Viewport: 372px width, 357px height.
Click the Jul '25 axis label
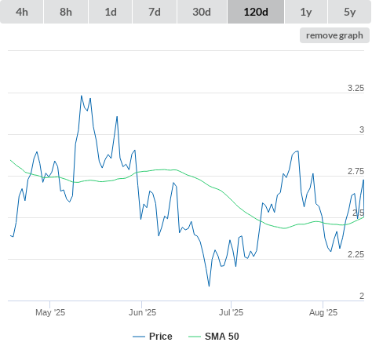pos(231,312)
